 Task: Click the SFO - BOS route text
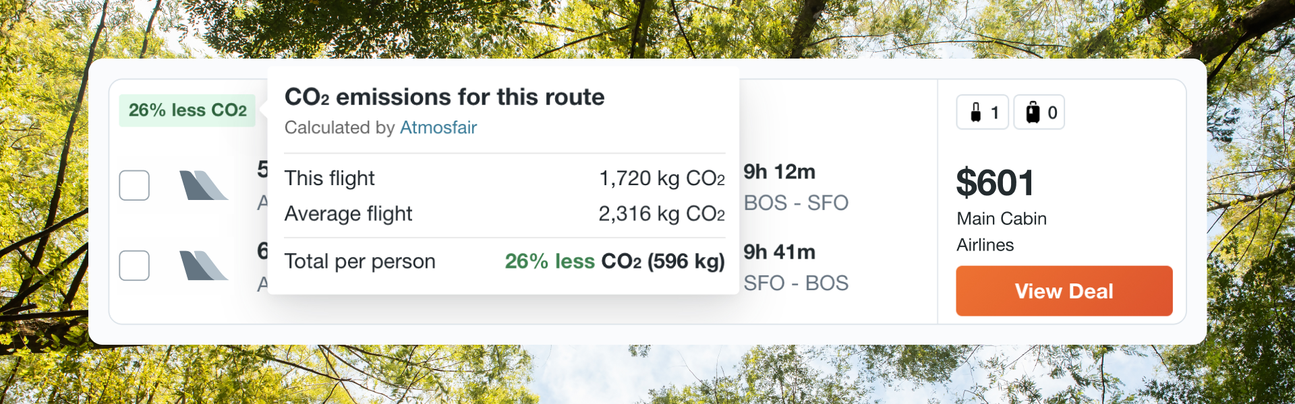(796, 283)
